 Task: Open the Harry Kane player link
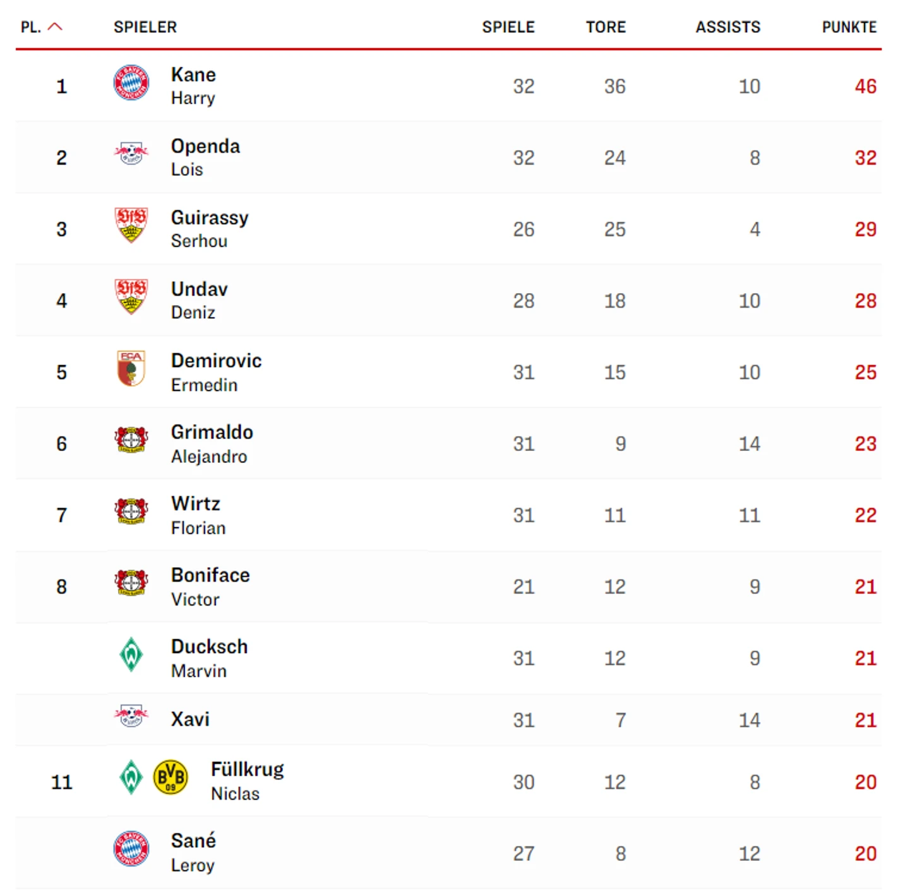click(194, 86)
